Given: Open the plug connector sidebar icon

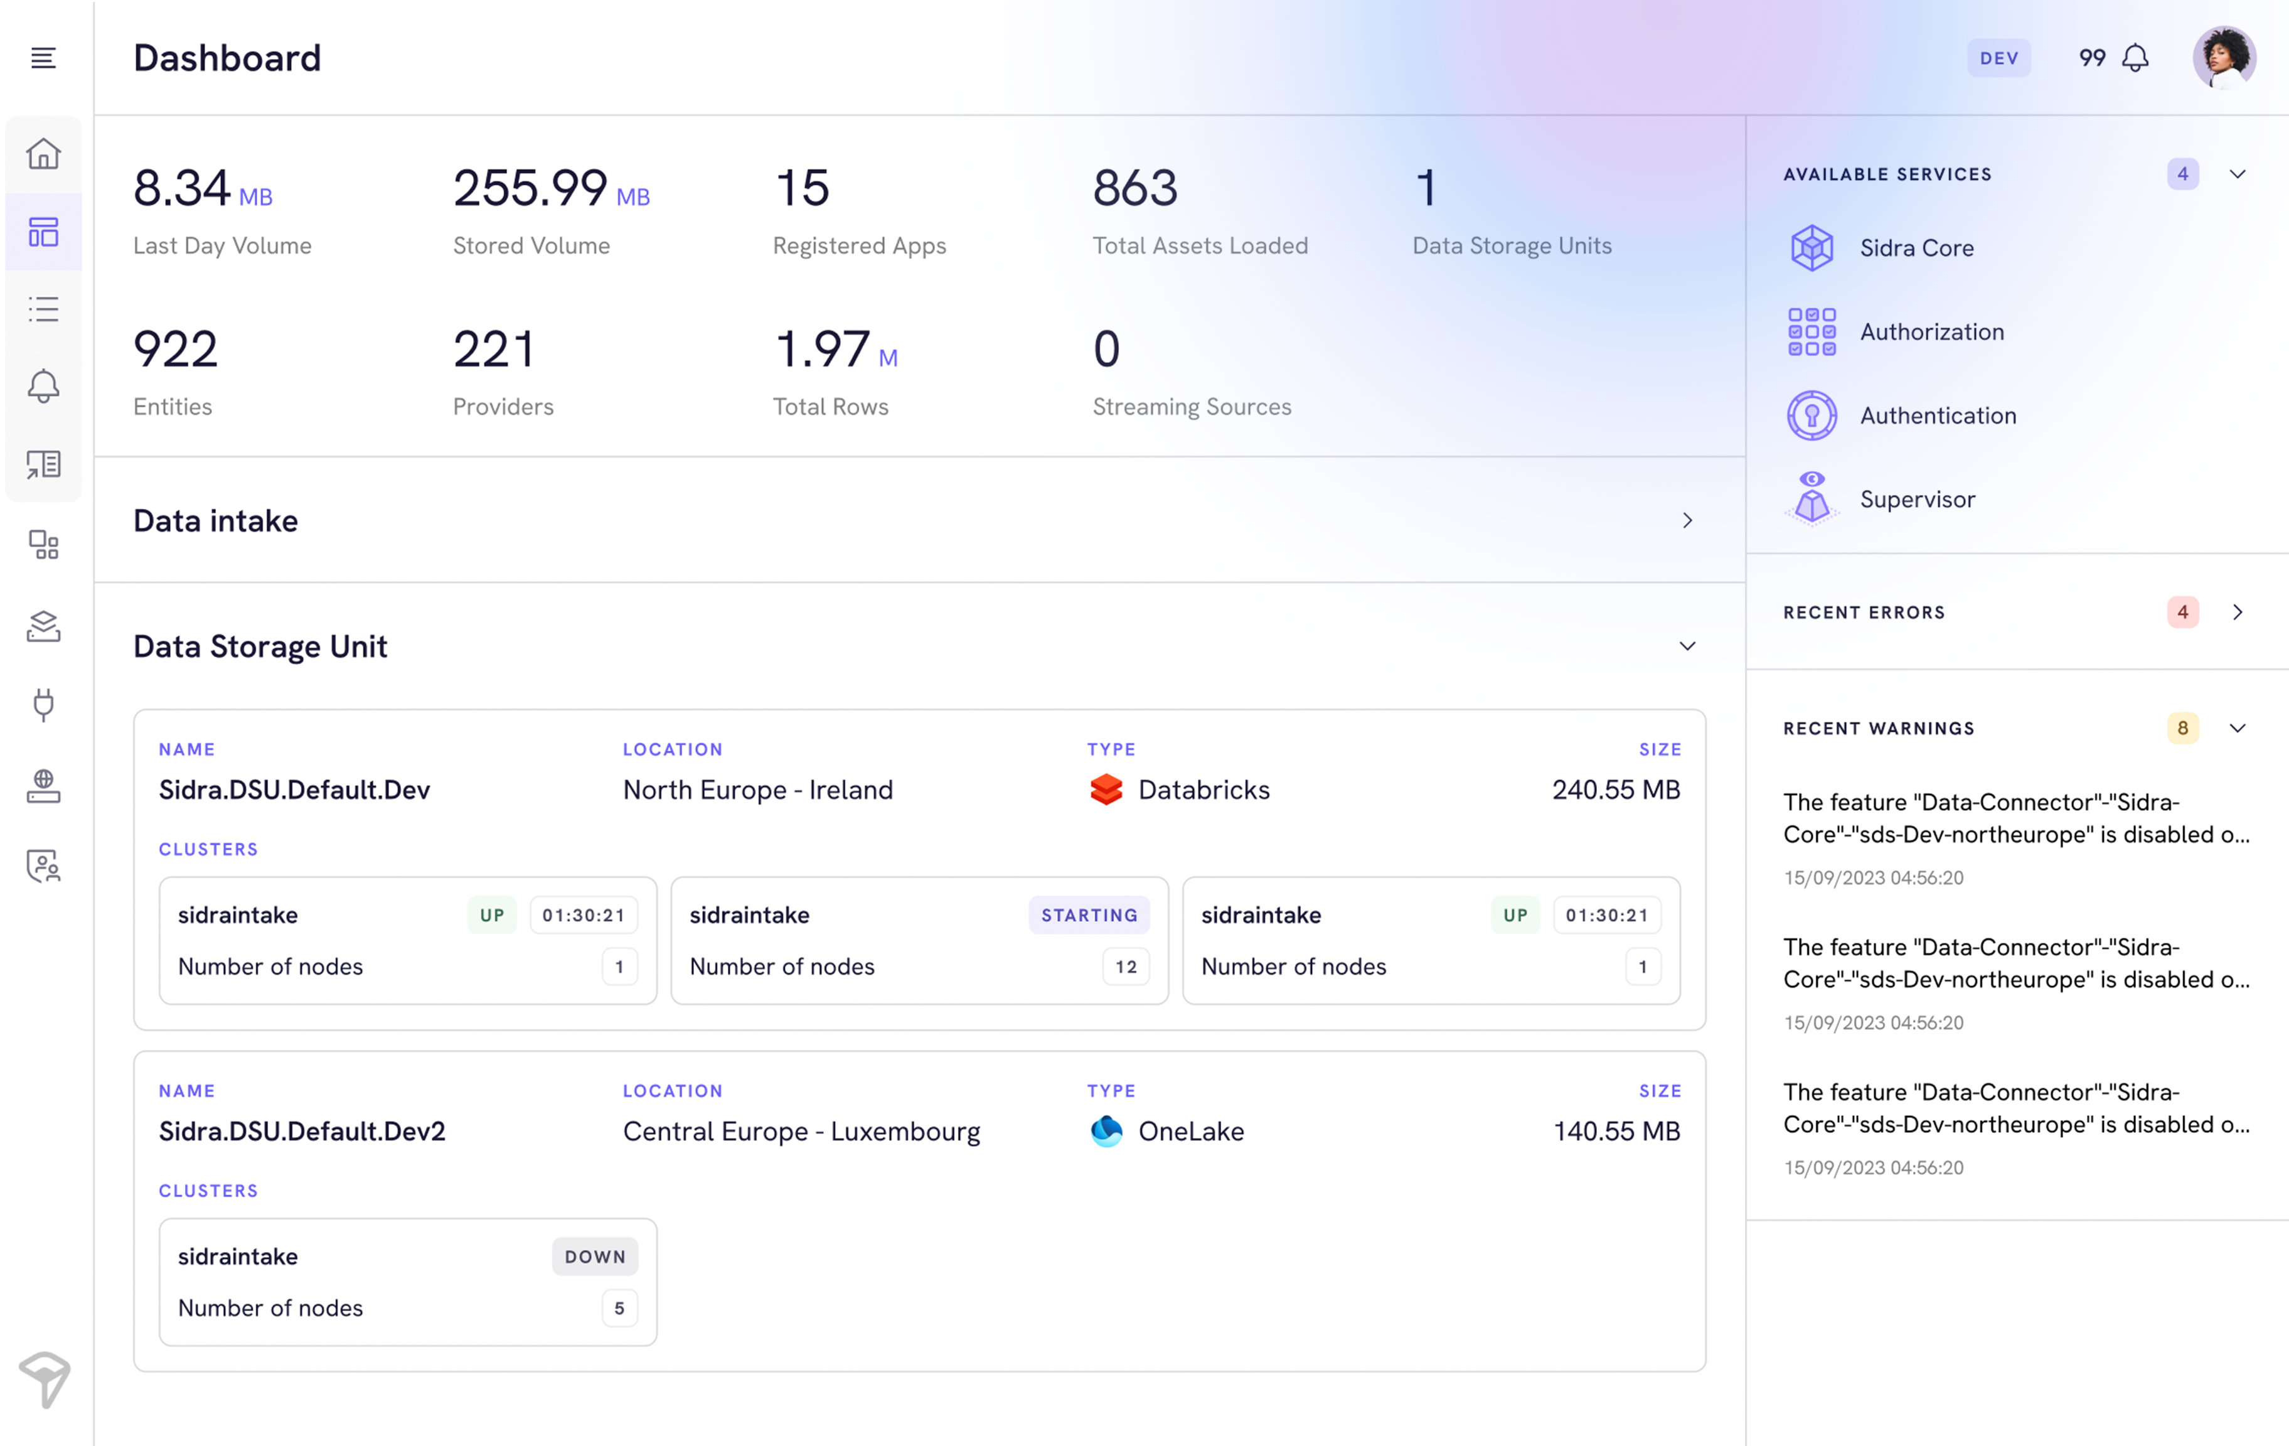Looking at the screenshot, I should (x=44, y=704).
